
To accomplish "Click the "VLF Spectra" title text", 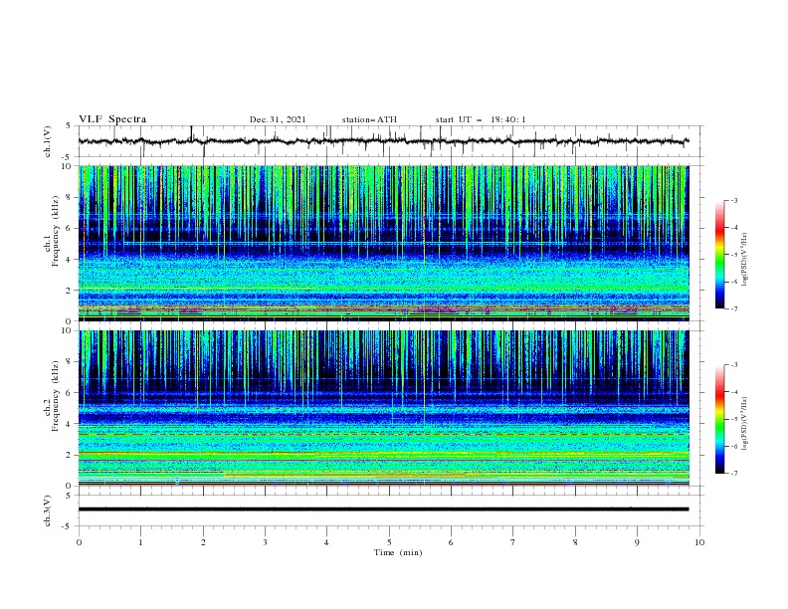I will [x=112, y=119].
